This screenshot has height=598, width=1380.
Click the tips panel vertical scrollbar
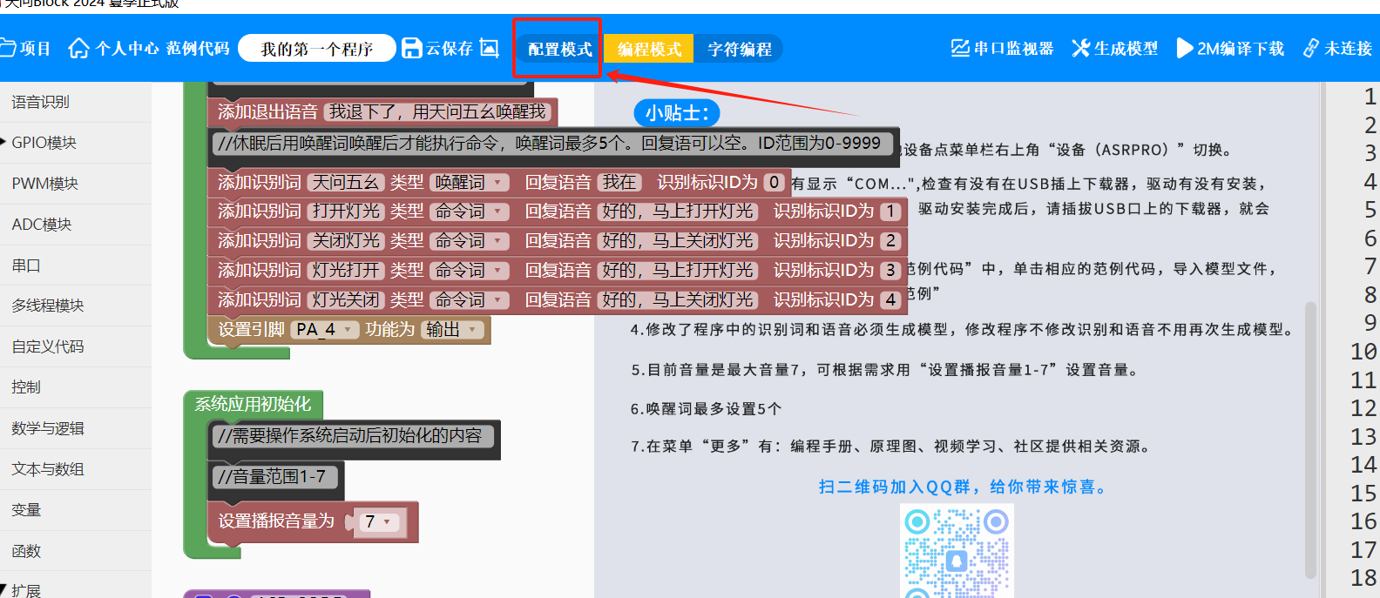(x=1310, y=440)
